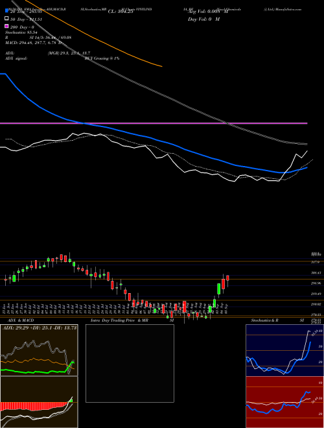324x428 pixels.
Task: Click the 'Day Vol: 0 M' label
Action: pyautogui.click(x=203, y=19)
